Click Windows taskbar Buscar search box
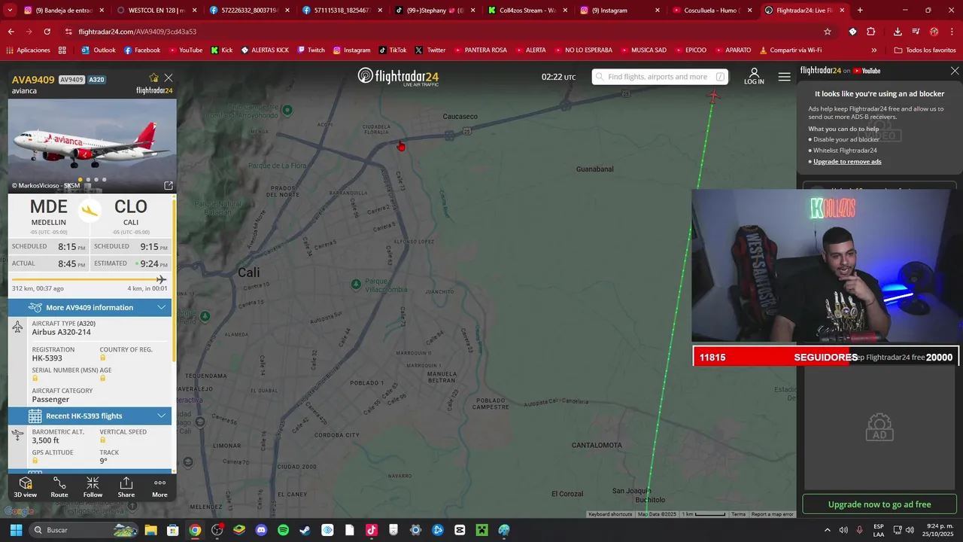 click(83, 530)
